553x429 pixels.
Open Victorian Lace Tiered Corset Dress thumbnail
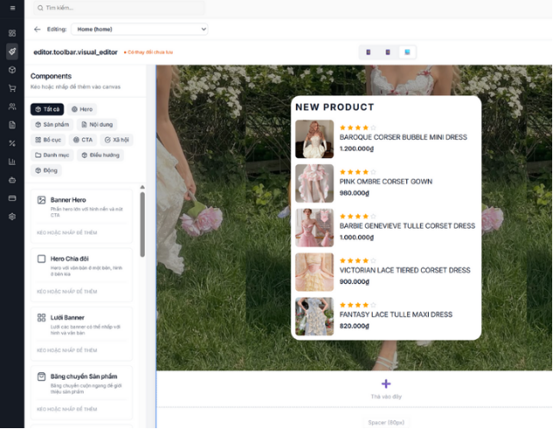click(x=314, y=272)
